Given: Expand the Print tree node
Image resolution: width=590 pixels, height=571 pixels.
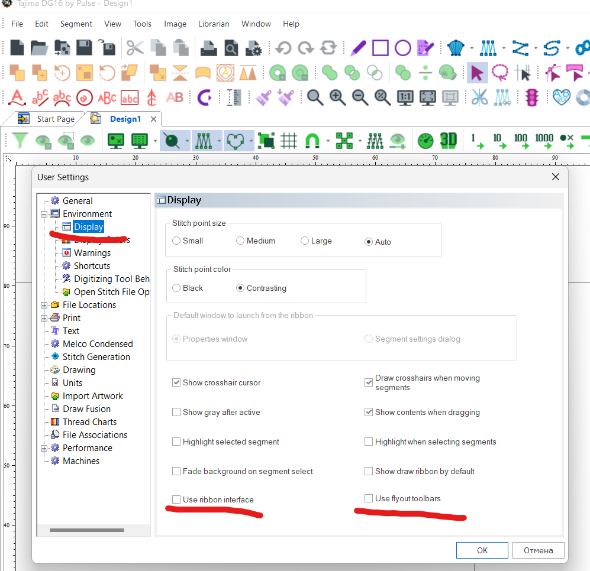Looking at the screenshot, I should (44, 318).
